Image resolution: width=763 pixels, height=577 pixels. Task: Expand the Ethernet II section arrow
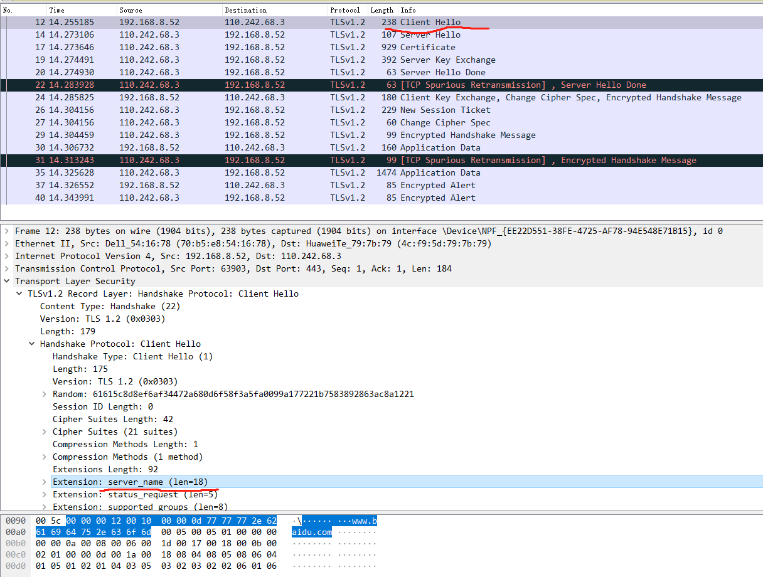pyautogui.click(x=7, y=243)
